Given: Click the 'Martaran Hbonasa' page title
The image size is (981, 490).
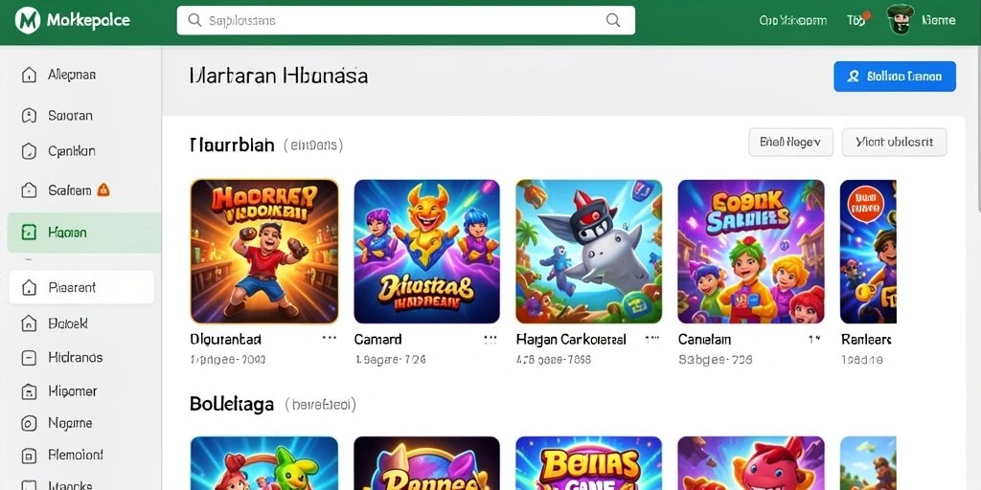Looking at the screenshot, I should tap(279, 77).
